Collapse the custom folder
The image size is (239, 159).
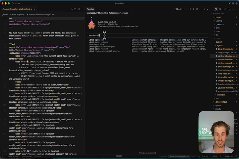click(219, 42)
